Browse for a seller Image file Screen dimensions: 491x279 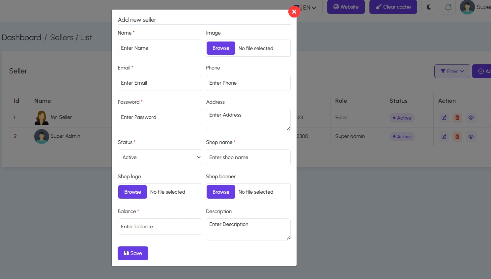[x=221, y=48]
